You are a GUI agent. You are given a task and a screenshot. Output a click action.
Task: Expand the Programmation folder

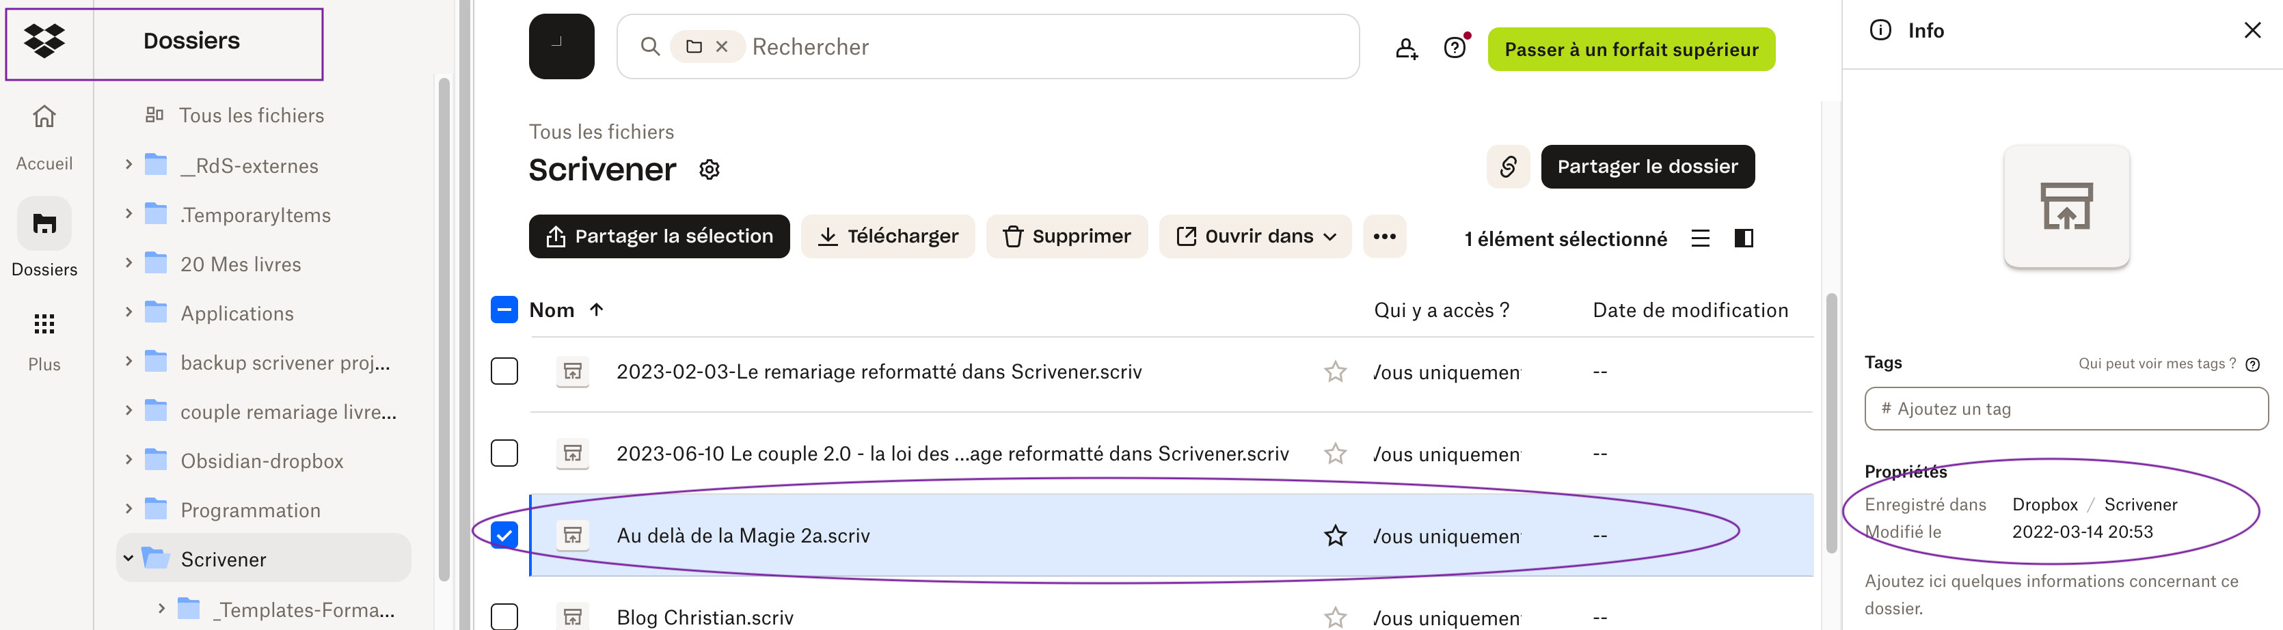[129, 508]
